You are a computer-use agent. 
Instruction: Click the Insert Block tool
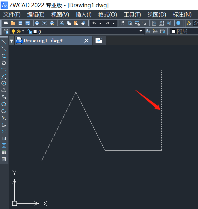click(x=4, y=118)
